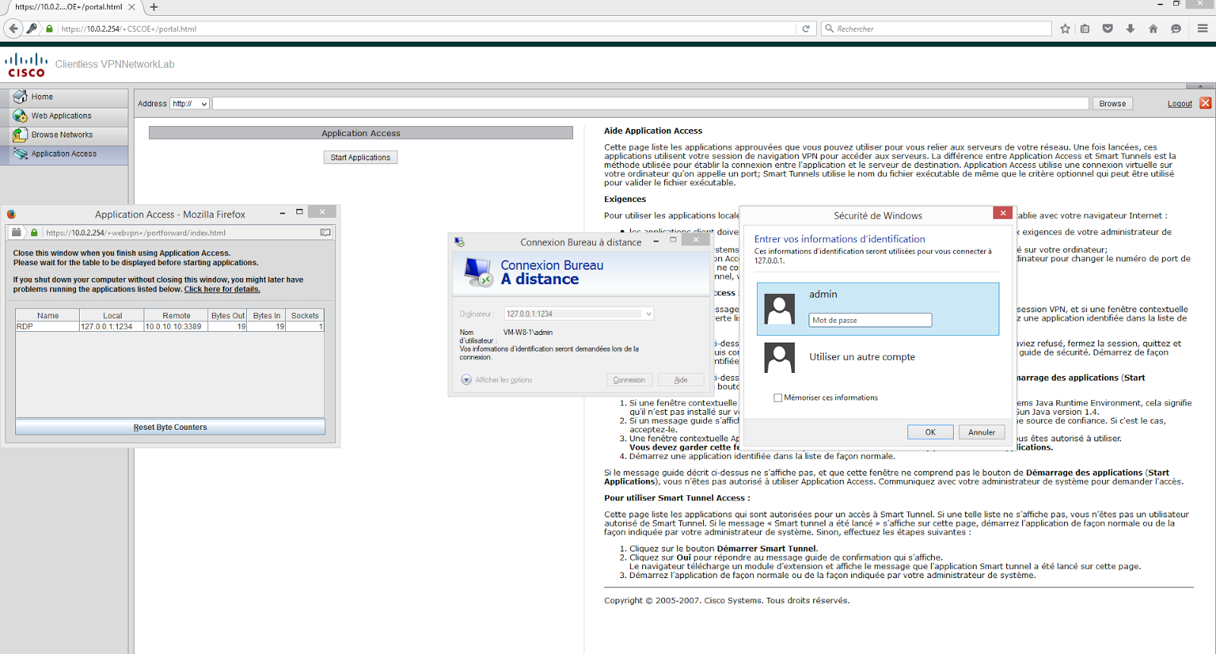This screenshot has width=1216, height=654.
Task: Click the reader view icon in the popup URL bar
Action: click(325, 232)
